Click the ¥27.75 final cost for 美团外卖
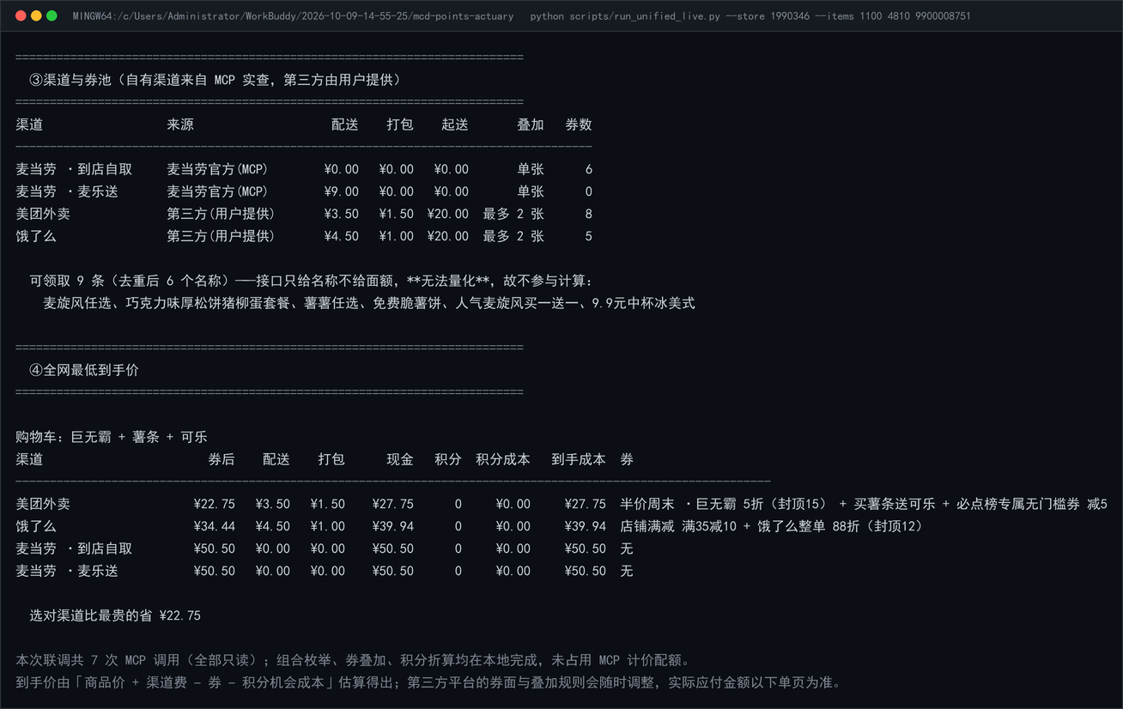The width and height of the screenshot is (1123, 709). coord(586,504)
